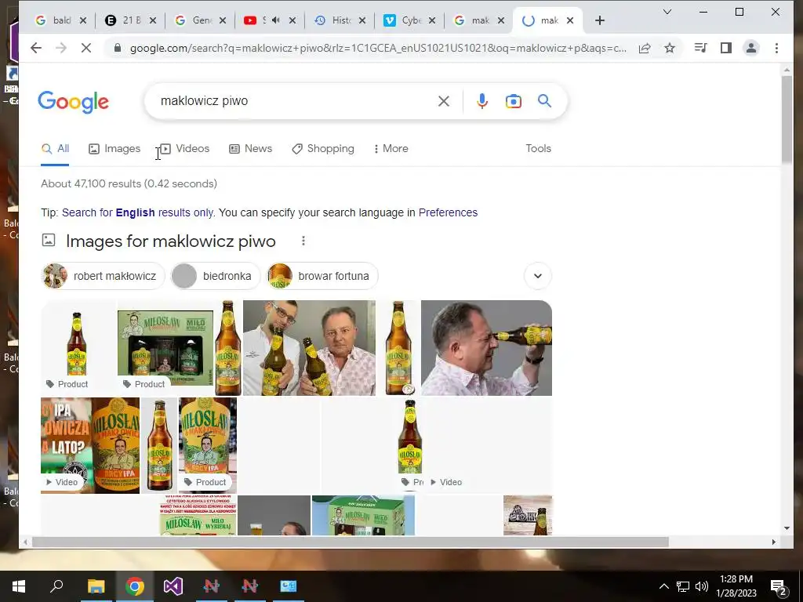Open the media controls icon in Chrome toolbar
This screenshot has width=803, height=602.
[700, 48]
